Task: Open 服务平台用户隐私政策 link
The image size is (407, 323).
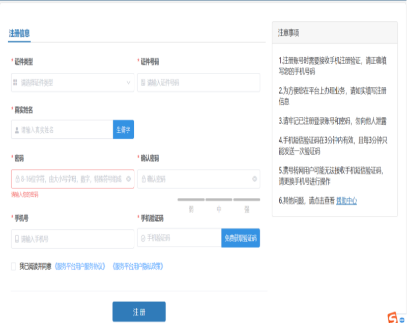Action: (138, 266)
